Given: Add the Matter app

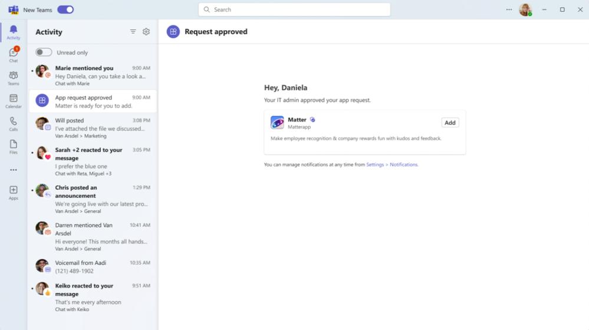Looking at the screenshot, I should 450,123.
